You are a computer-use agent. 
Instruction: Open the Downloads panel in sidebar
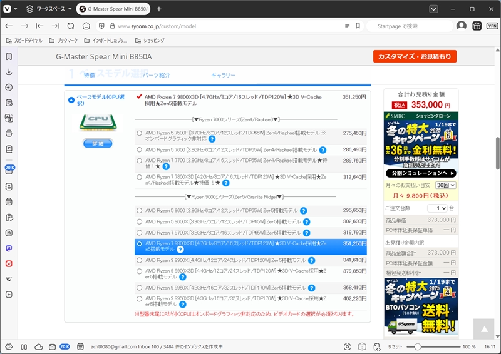point(9,72)
